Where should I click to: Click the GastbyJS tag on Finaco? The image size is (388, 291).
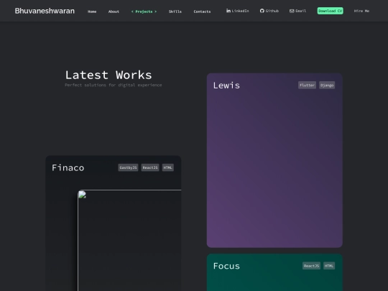pyautogui.click(x=128, y=167)
